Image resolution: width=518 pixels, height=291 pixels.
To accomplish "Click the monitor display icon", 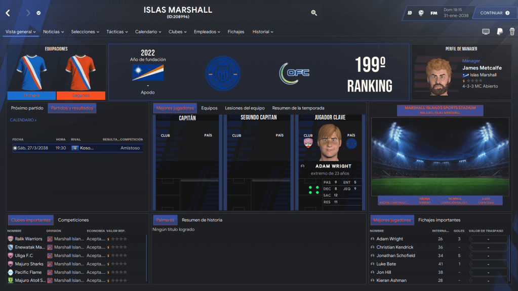I will (486, 32).
